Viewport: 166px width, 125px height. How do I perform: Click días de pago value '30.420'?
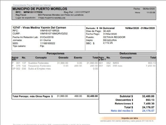click(x=107, y=31)
